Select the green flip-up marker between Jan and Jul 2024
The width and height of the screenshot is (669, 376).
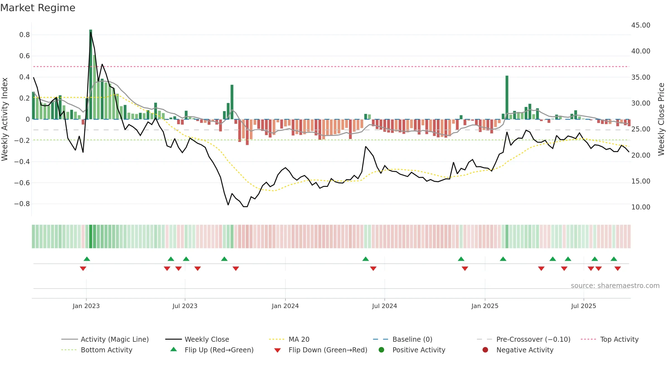(x=366, y=259)
